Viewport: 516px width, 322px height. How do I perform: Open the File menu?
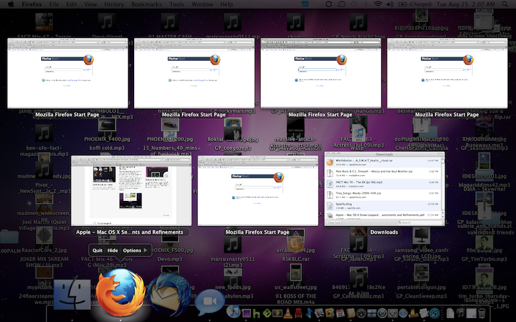click(54, 5)
